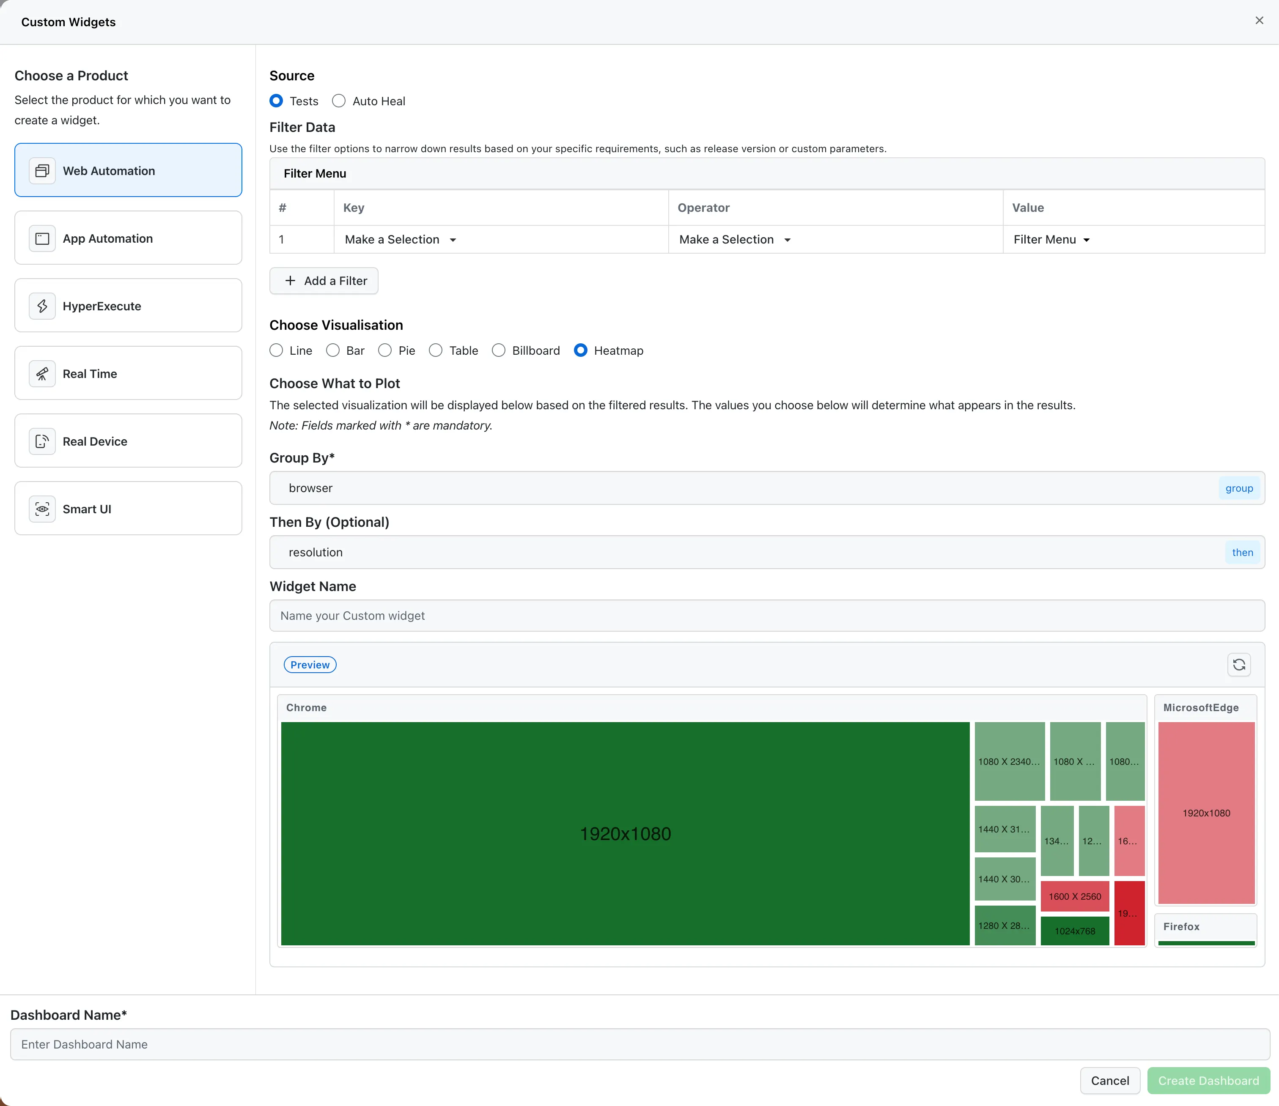Select the Real Time telescope icon

coord(41,373)
